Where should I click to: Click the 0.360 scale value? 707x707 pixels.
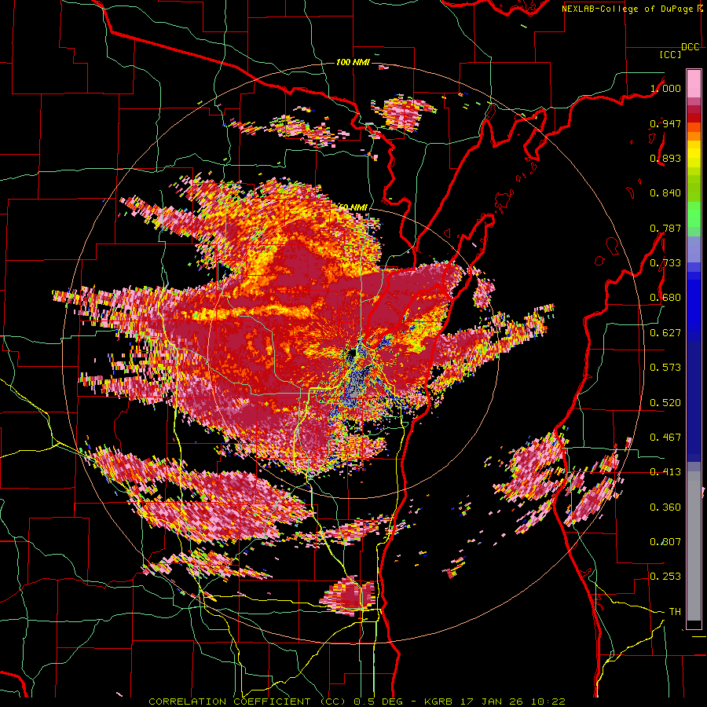(x=665, y=507)
